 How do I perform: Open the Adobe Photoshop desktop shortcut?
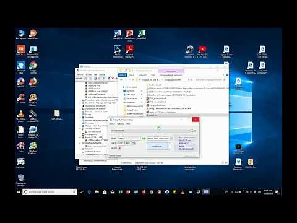coord(118,51)
